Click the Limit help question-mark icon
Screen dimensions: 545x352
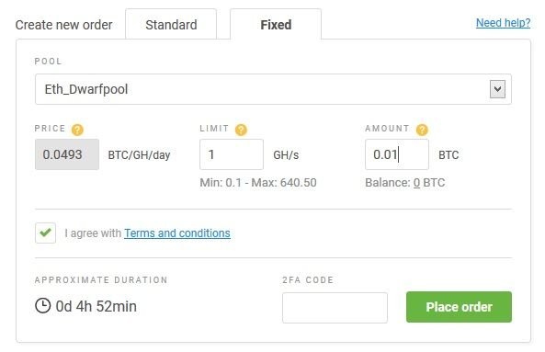click(x=241, y=130)
